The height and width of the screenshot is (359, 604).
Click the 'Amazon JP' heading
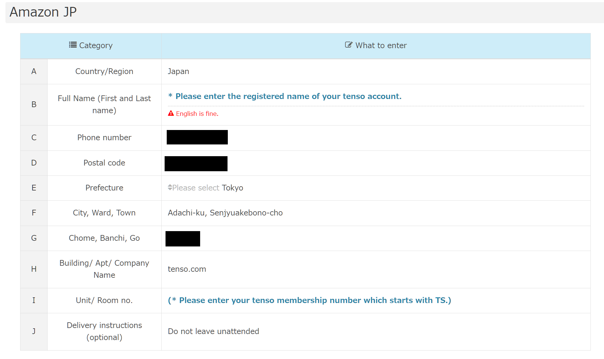point(43,12)
